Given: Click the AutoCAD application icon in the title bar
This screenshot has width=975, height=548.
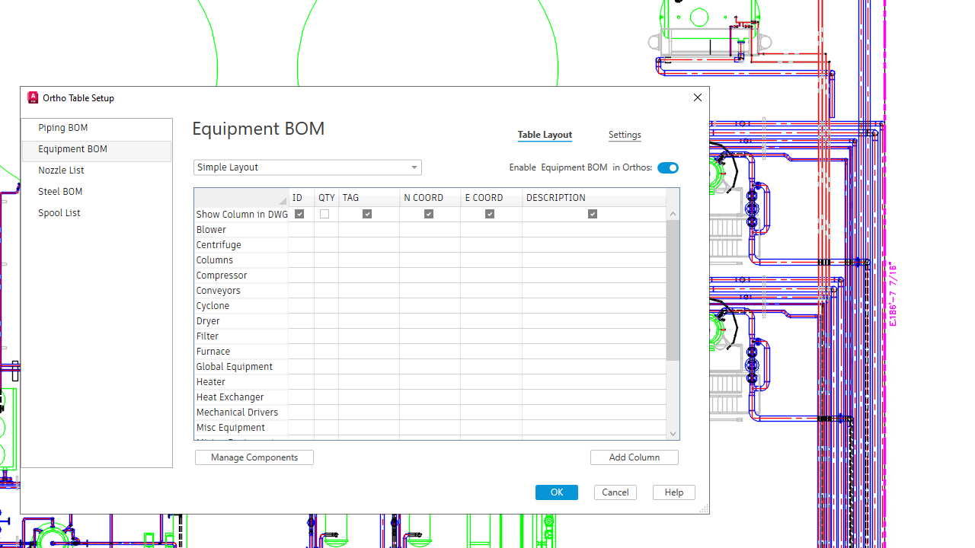Looking at the screenshot, I should tap(32, 97).
